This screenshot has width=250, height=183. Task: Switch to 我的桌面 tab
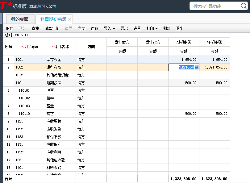20,19
